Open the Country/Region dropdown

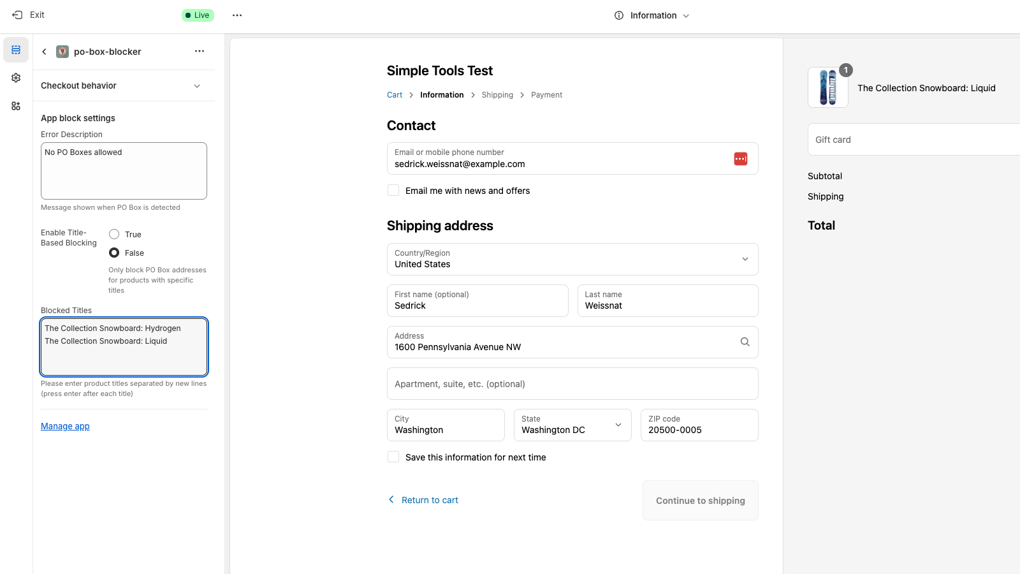coord(572,259)
